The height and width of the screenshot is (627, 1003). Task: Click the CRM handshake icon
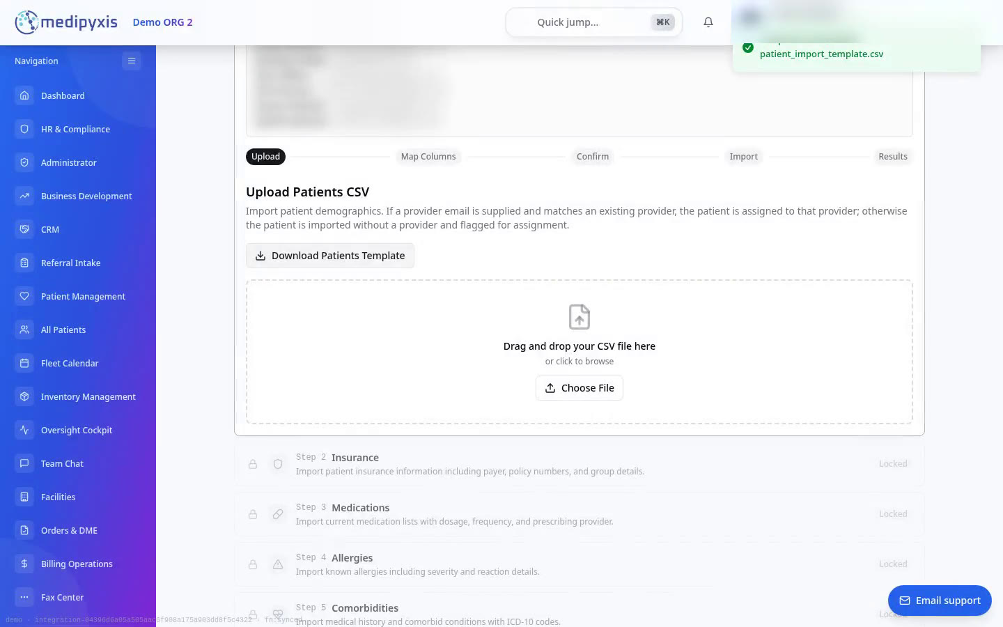tap(24, 229)
